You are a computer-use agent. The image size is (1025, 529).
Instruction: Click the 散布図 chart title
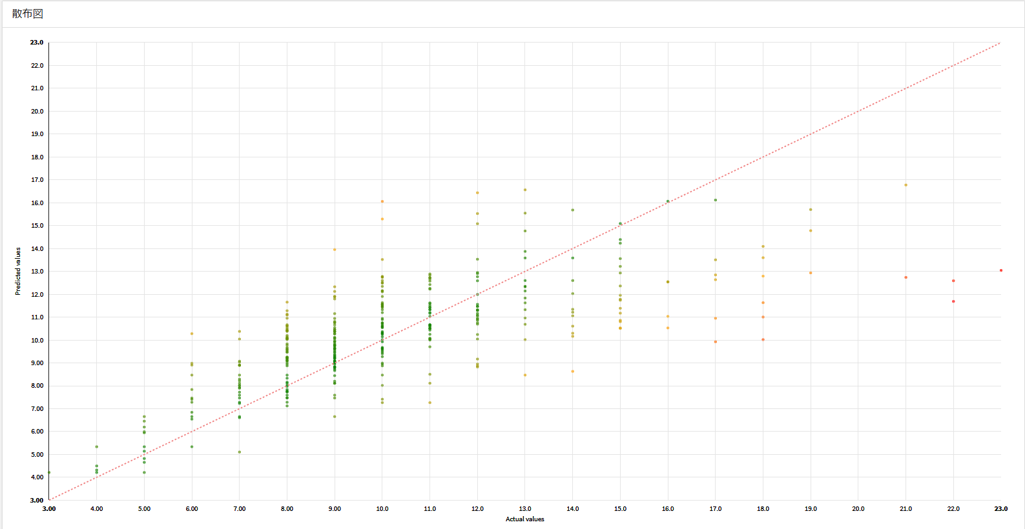pos(28,14)
